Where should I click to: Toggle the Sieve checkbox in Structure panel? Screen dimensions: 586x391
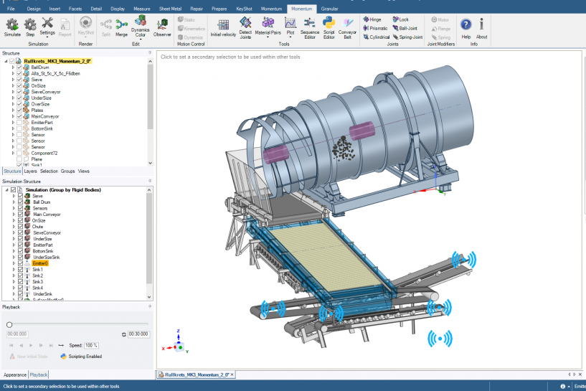pyautogui.click(x=19, y=80)
